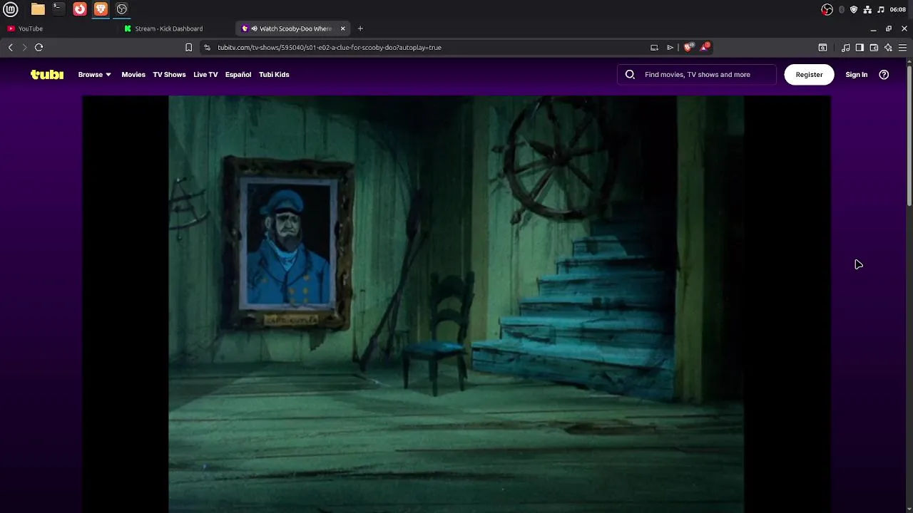
Task: Toggle the browser sidebar panel
Action: tap(860, 48)
